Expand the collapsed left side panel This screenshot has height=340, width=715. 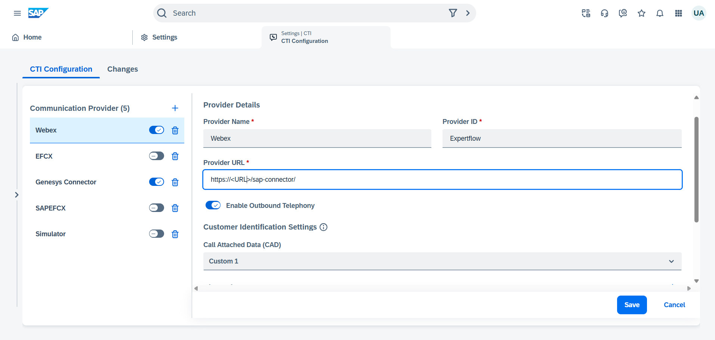(x=16, y=195)
